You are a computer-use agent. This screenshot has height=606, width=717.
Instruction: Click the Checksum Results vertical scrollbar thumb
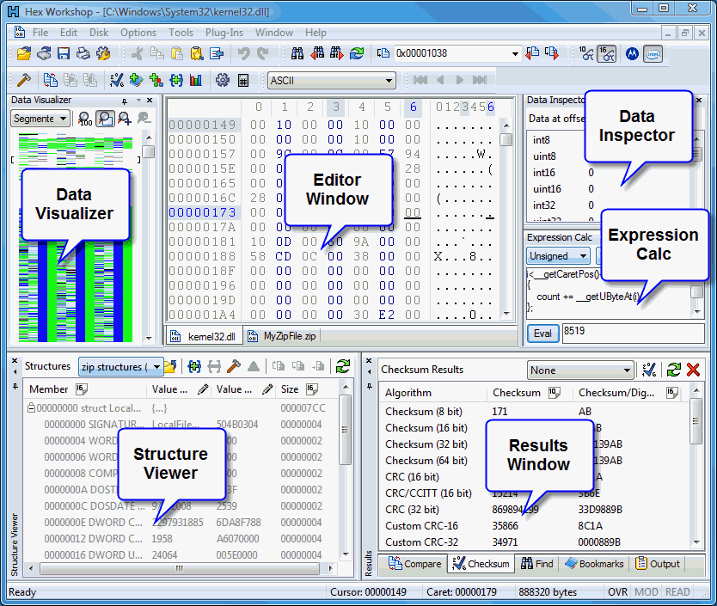[696, 421]
